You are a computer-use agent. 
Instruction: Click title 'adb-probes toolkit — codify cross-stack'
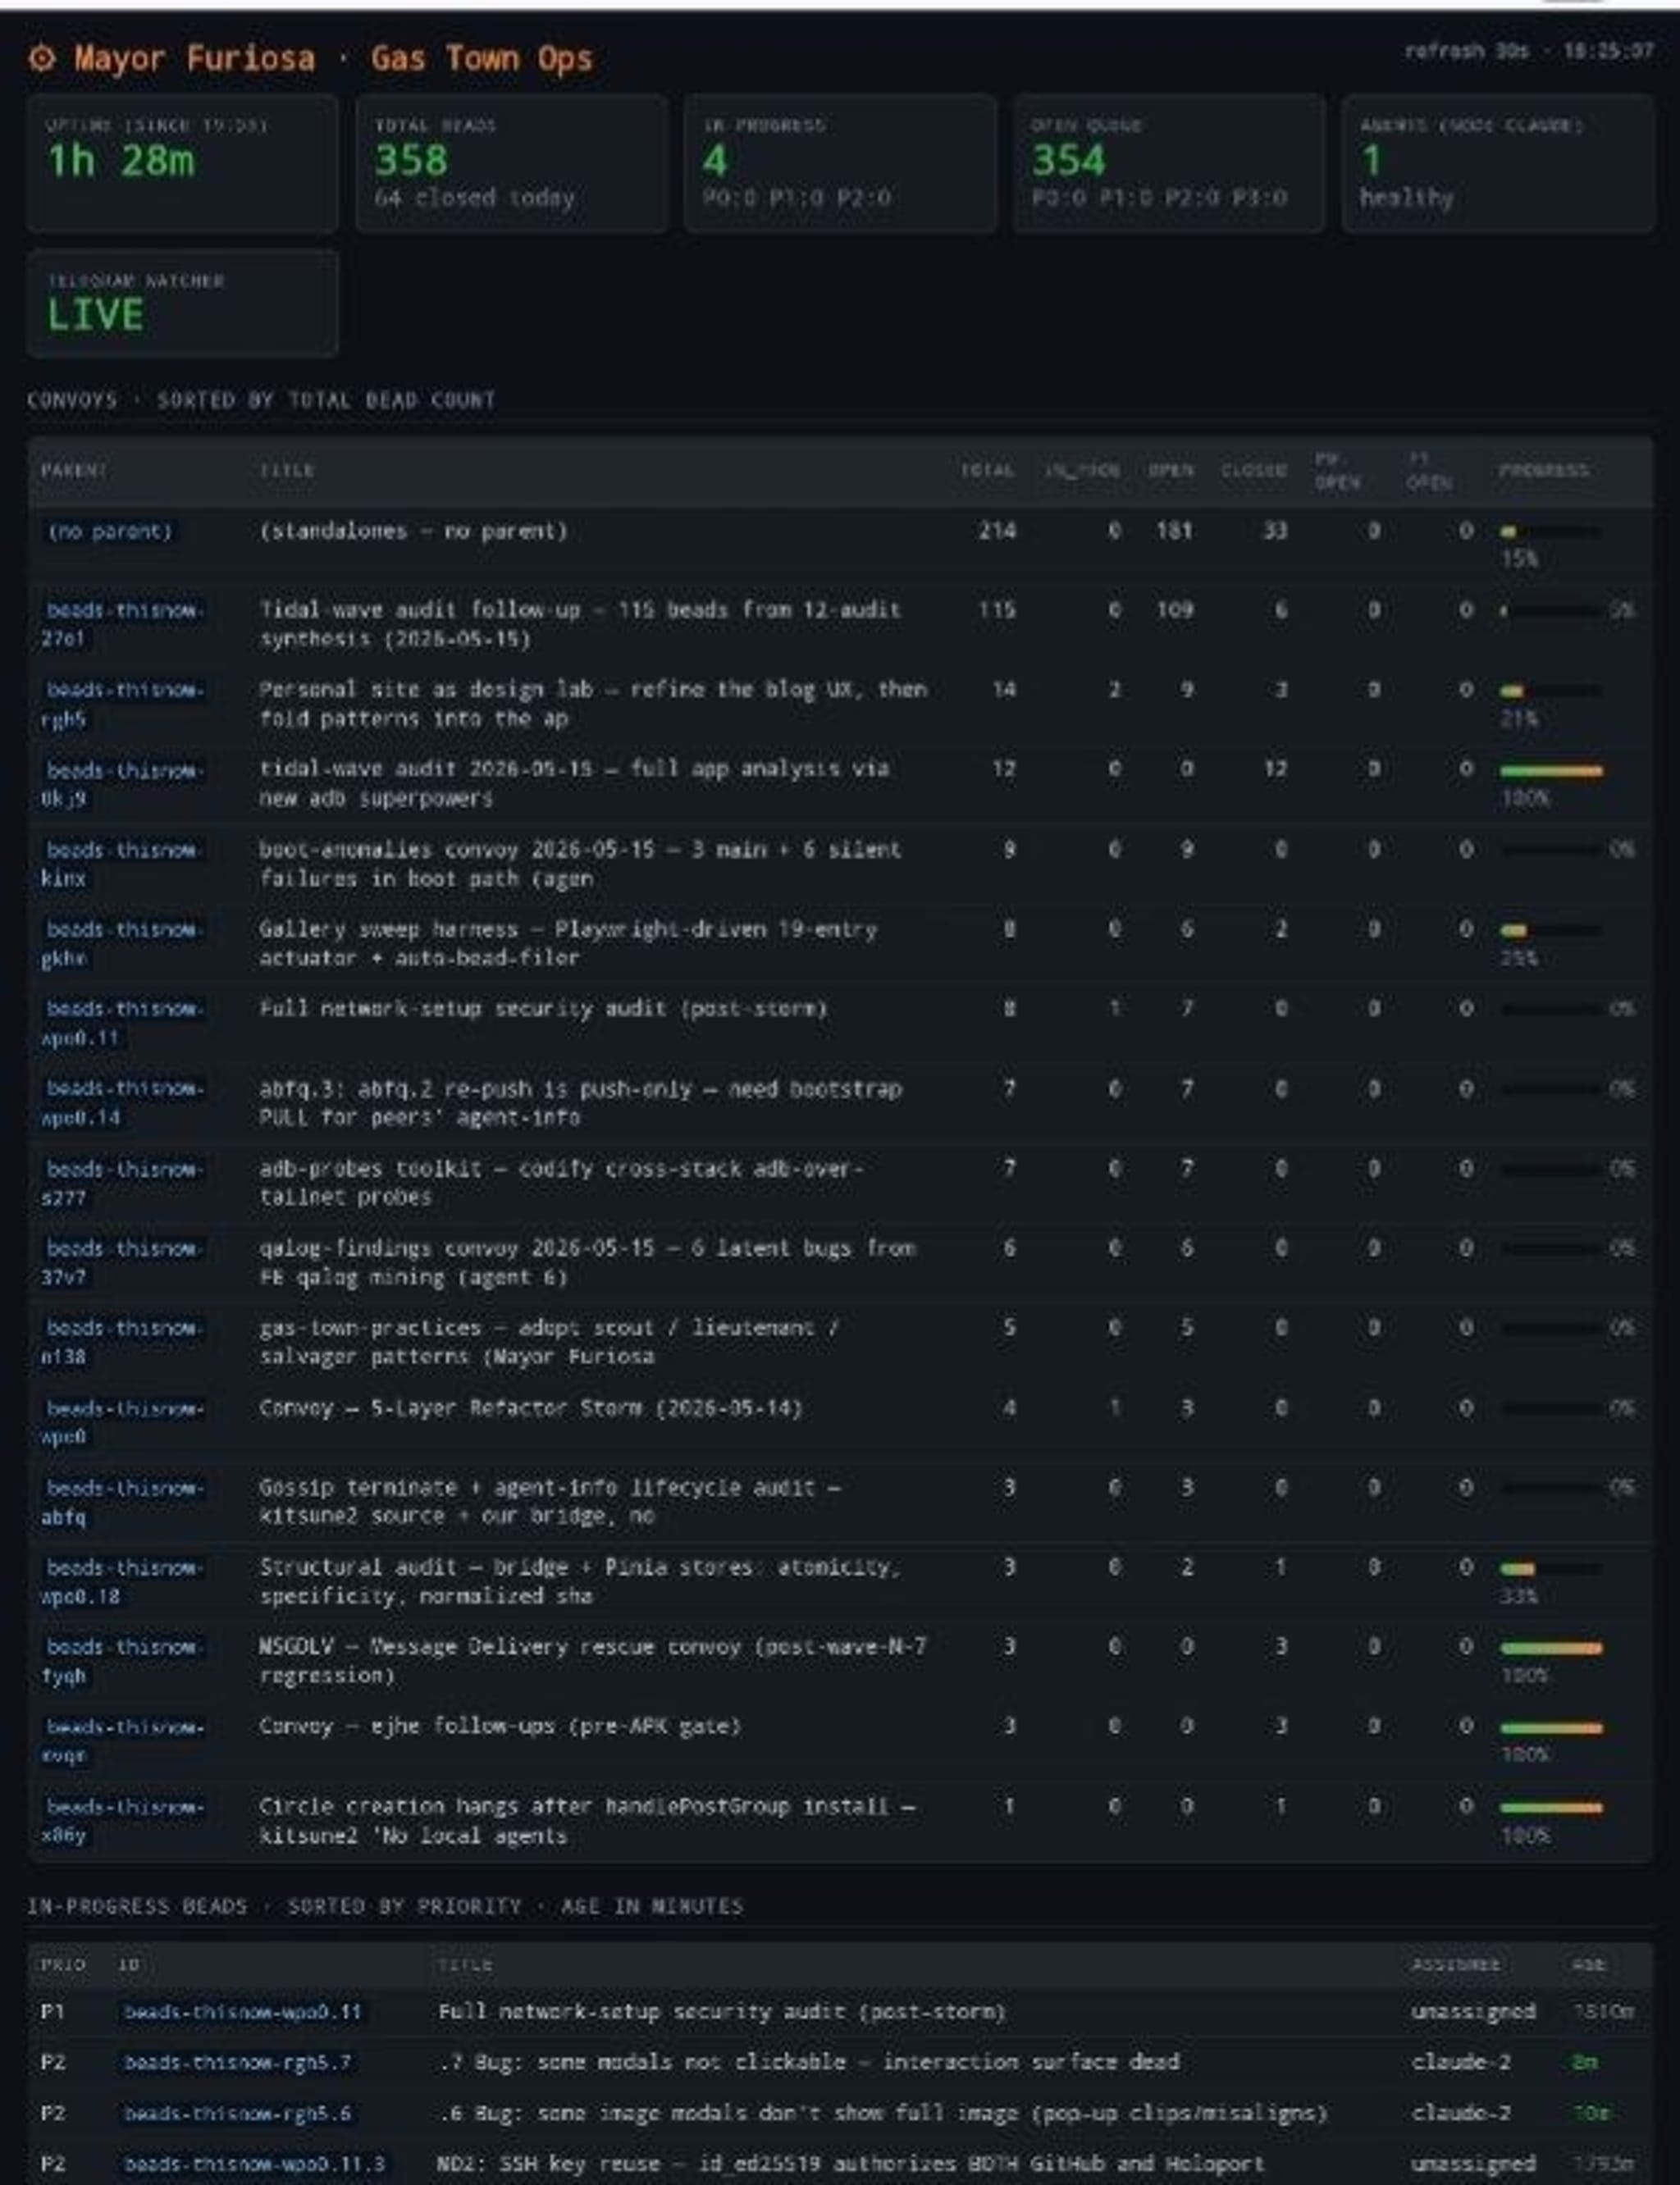(x=561, y=1183)
